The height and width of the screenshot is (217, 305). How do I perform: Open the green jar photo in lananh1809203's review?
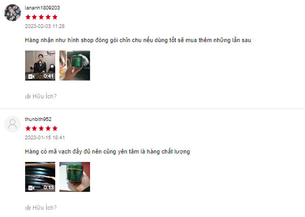[x=75, y=66]
